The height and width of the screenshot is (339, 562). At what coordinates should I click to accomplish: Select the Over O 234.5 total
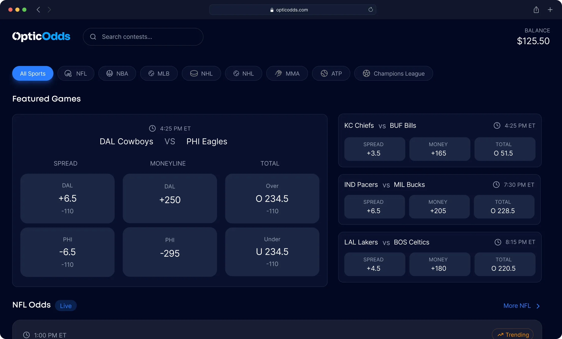272,198
